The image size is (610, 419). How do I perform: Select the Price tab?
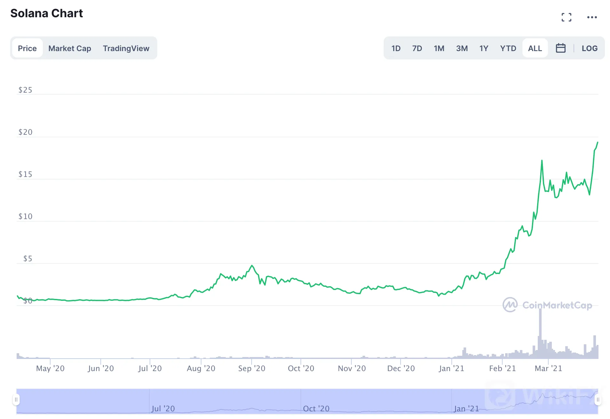[27, 48]
